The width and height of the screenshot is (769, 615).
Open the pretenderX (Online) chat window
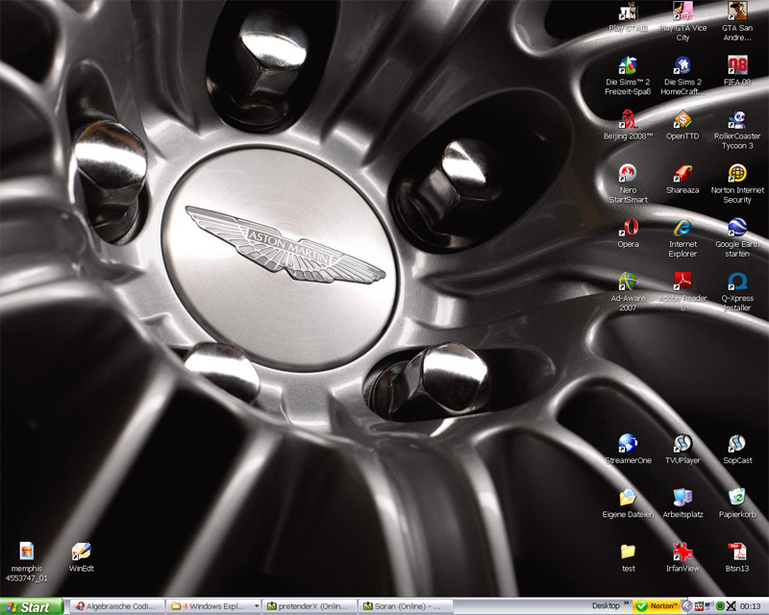click(310, 606)
